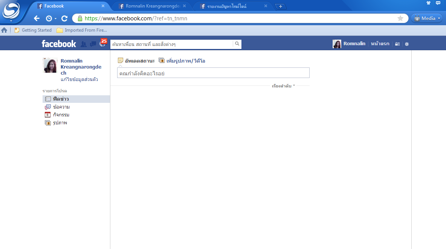Open the browsing history clock icon

(49, 18)
